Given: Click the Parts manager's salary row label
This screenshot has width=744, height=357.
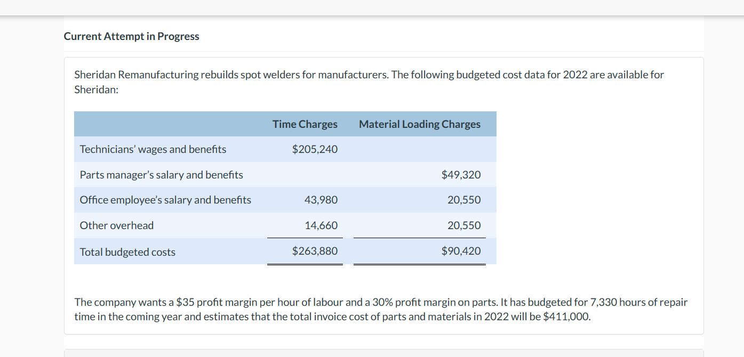Looking at the screenshot, I should pos(161,175).
